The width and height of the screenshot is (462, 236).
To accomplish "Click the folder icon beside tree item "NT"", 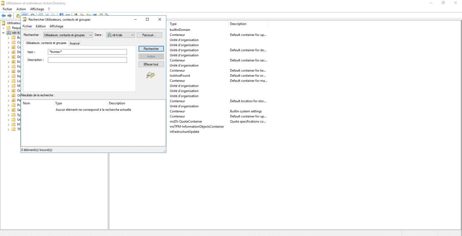I will click(x=14, y=124).
